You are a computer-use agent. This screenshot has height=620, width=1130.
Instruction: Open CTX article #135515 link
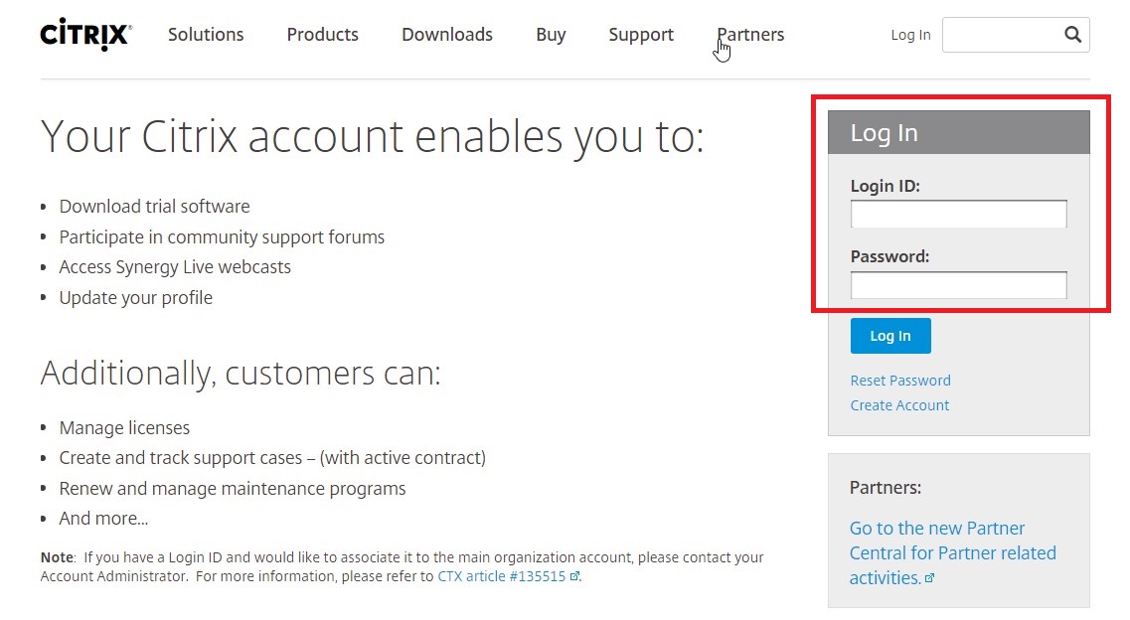point(501,576)
